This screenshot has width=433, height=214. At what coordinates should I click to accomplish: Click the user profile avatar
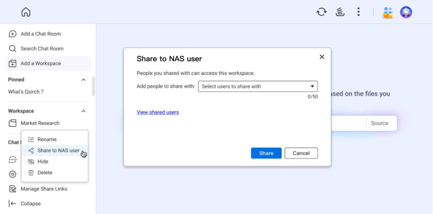406,12
